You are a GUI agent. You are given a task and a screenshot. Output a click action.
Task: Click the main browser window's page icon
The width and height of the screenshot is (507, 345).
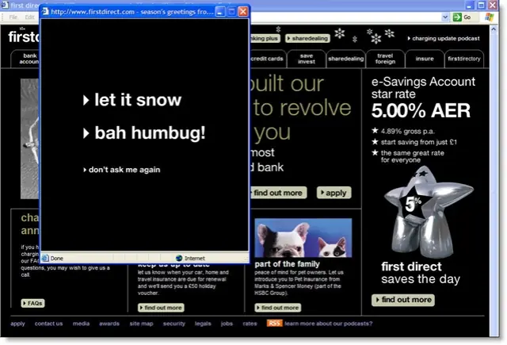click(5, 5)
